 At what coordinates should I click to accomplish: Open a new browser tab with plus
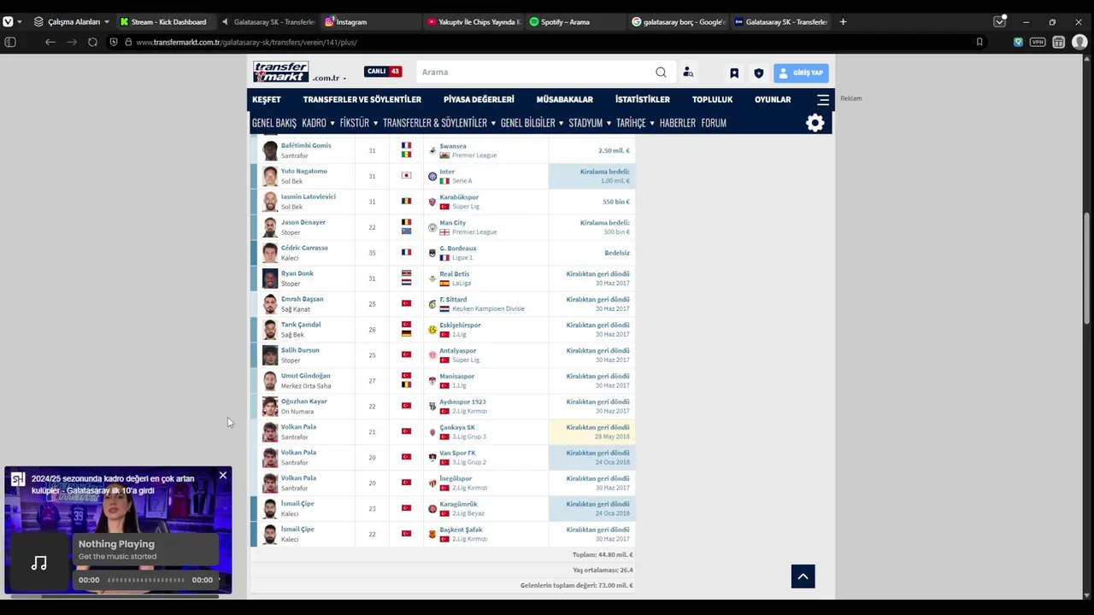(843, 21)
